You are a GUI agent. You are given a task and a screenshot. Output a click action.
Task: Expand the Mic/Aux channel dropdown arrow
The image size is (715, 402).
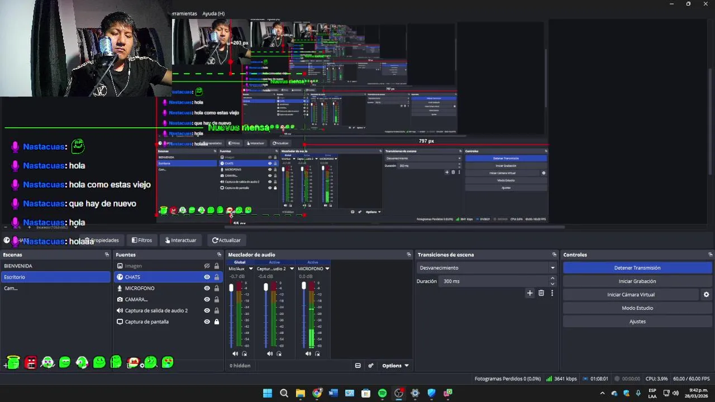(x=250, y=269)
